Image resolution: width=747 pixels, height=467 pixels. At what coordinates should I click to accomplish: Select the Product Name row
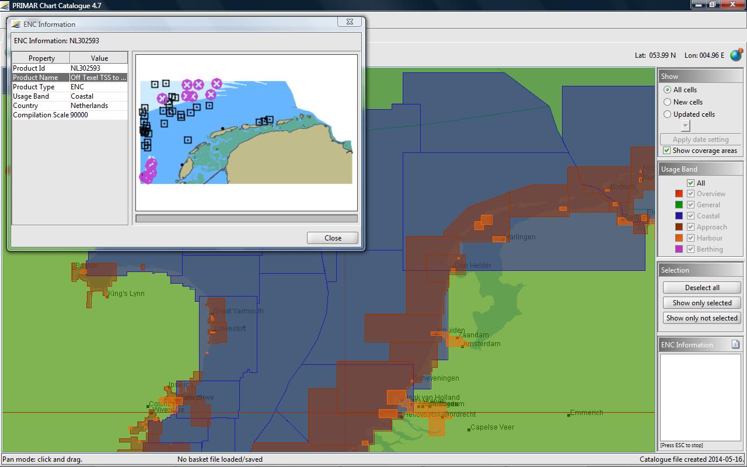point(70,78)
